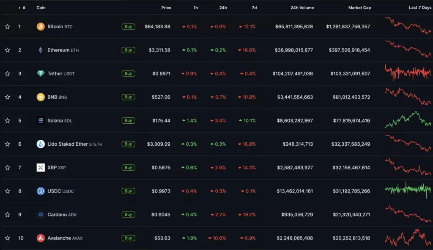The width and height of the screenshot is (433, 250).
Task: Open Solana's green 7-day sparkline chart
Action: pos(408,120)
